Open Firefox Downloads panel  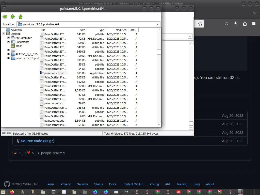[x=235, y=24]
